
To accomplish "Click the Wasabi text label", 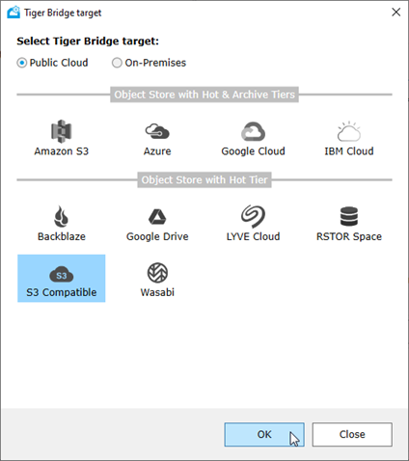I will (157, 292).
